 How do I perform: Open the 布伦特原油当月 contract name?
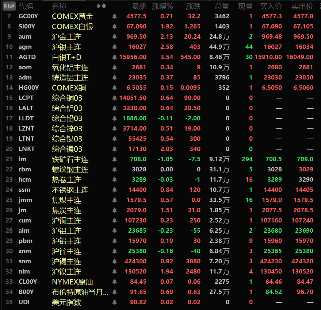(80, 292)
